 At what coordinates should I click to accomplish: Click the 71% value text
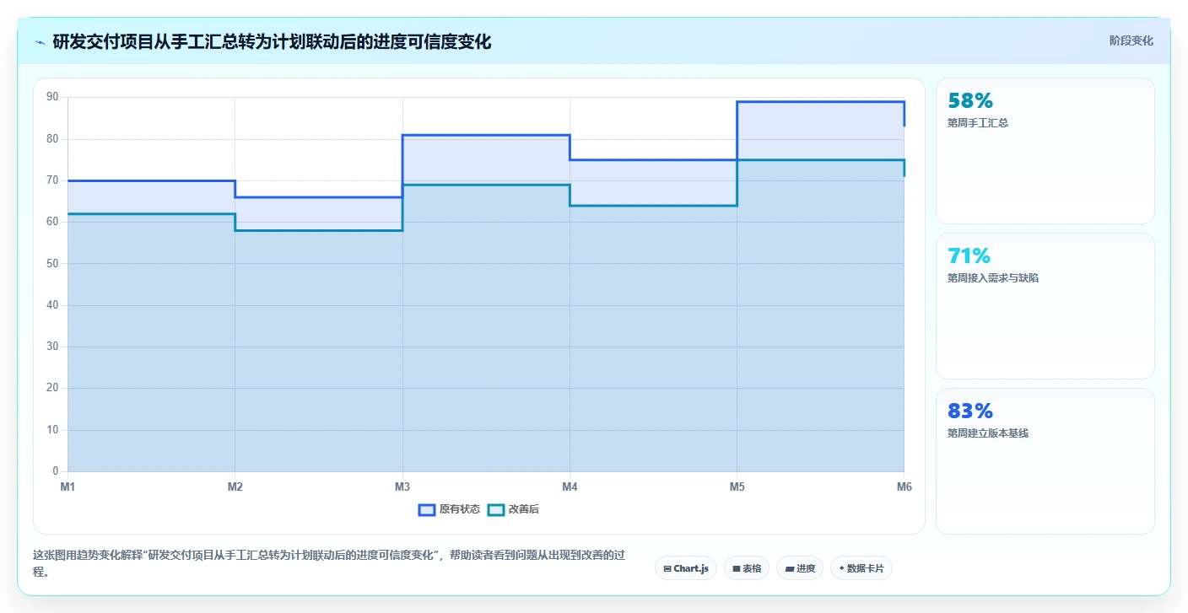pyautogui.click(x=969, y=256)
